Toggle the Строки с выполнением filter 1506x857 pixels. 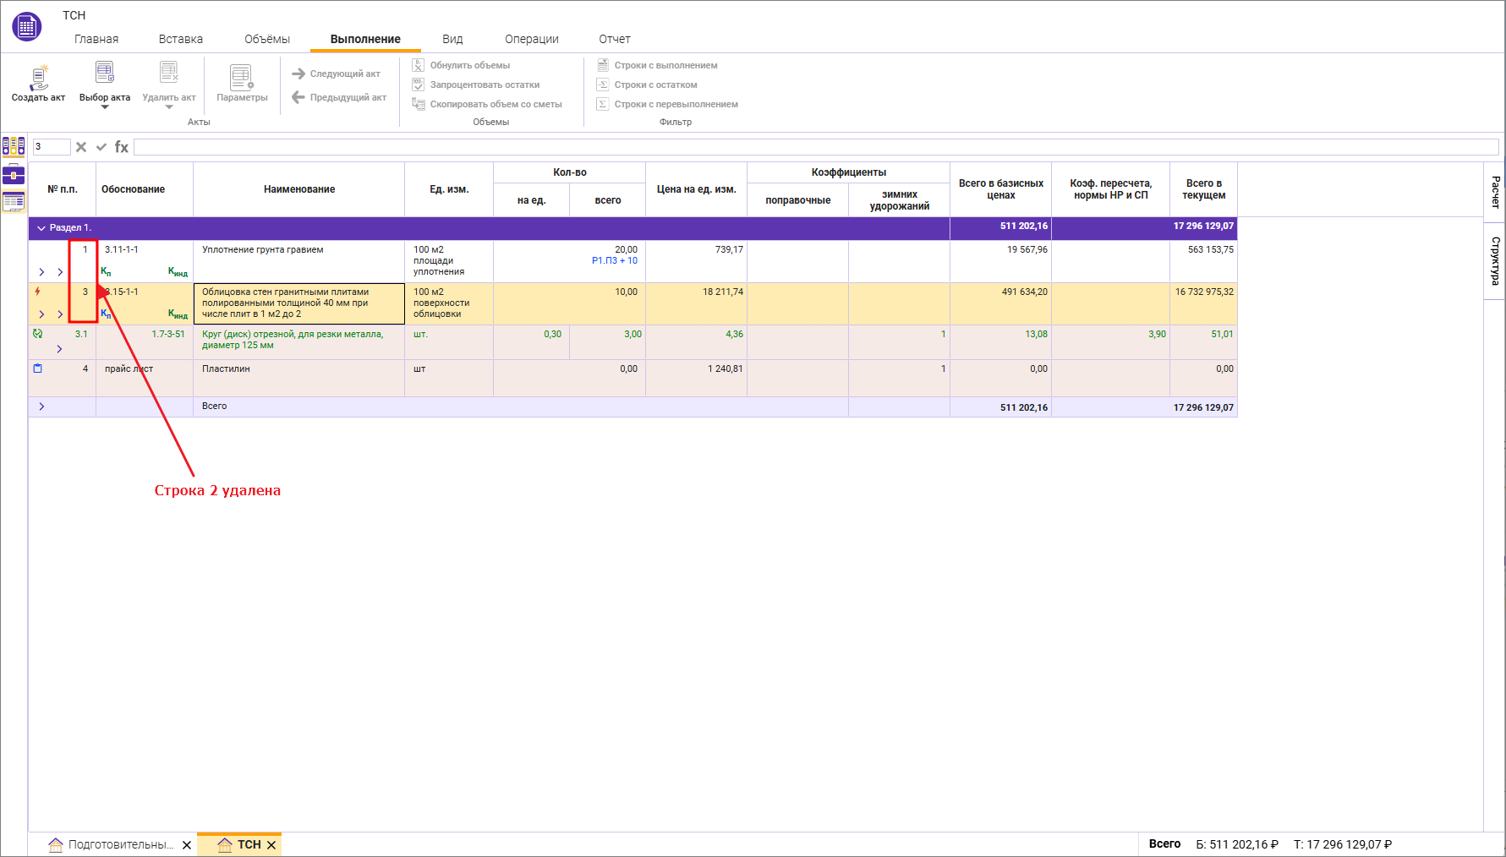pyautogui.click(x=657, y=65)
